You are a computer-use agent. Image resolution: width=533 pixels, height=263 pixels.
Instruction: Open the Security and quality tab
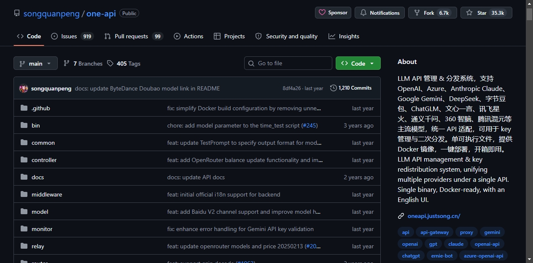[x=286, y=36]
